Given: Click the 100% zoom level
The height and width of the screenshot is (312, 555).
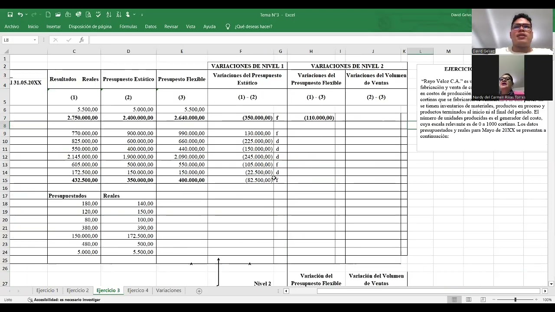Looking at the screenshot, I should pos(547,300).
